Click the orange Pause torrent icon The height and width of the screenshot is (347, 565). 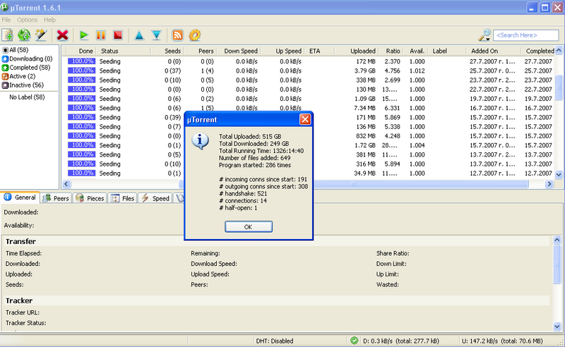click(101, 35)
